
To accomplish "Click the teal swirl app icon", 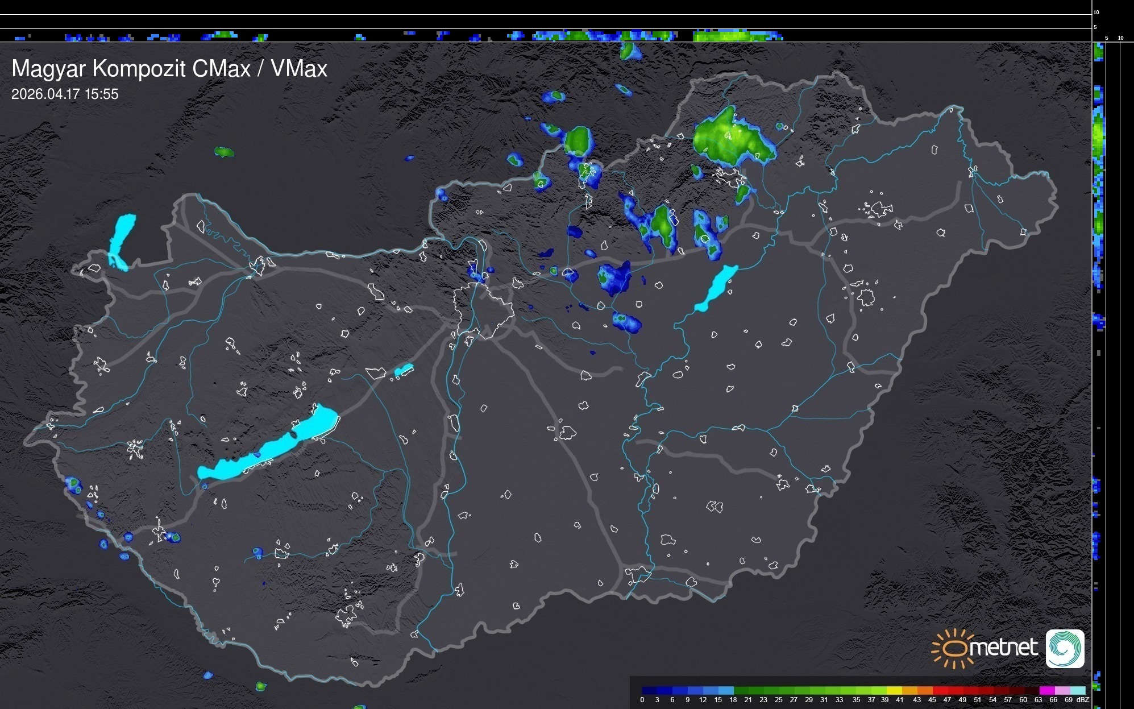I will coord(1065,648).
